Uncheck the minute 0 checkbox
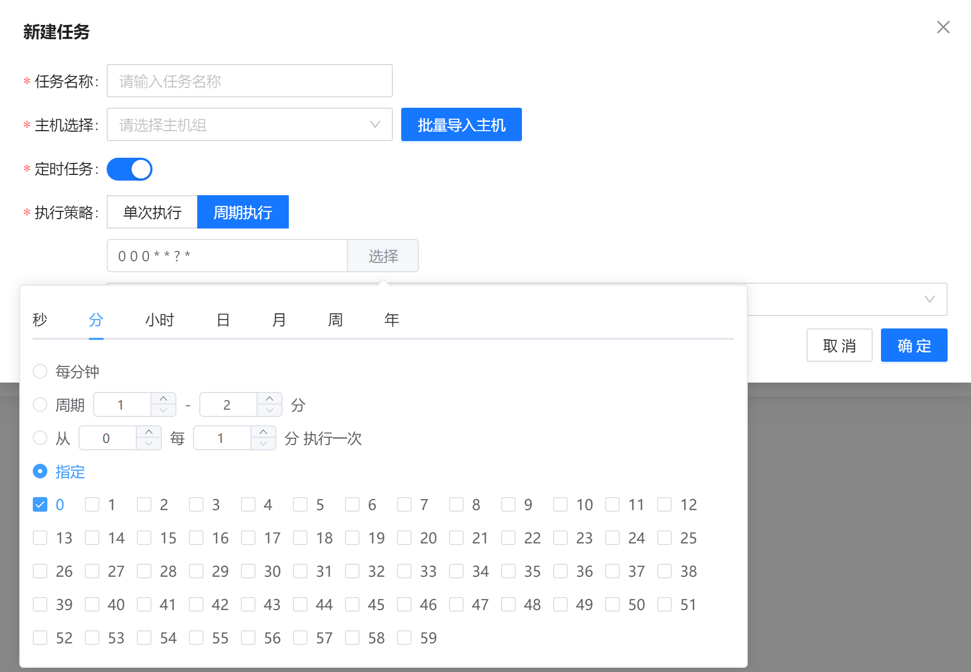Image resolution: width=971 pixels, height=672 pixels. click(40, 505)
